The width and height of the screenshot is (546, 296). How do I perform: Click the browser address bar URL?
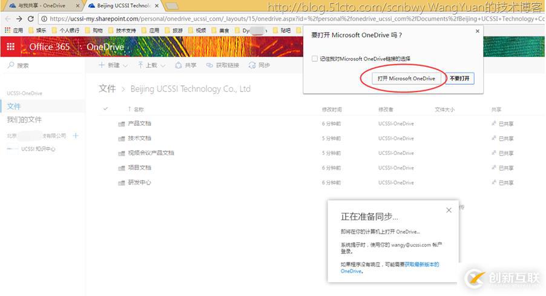click(296, 19)
